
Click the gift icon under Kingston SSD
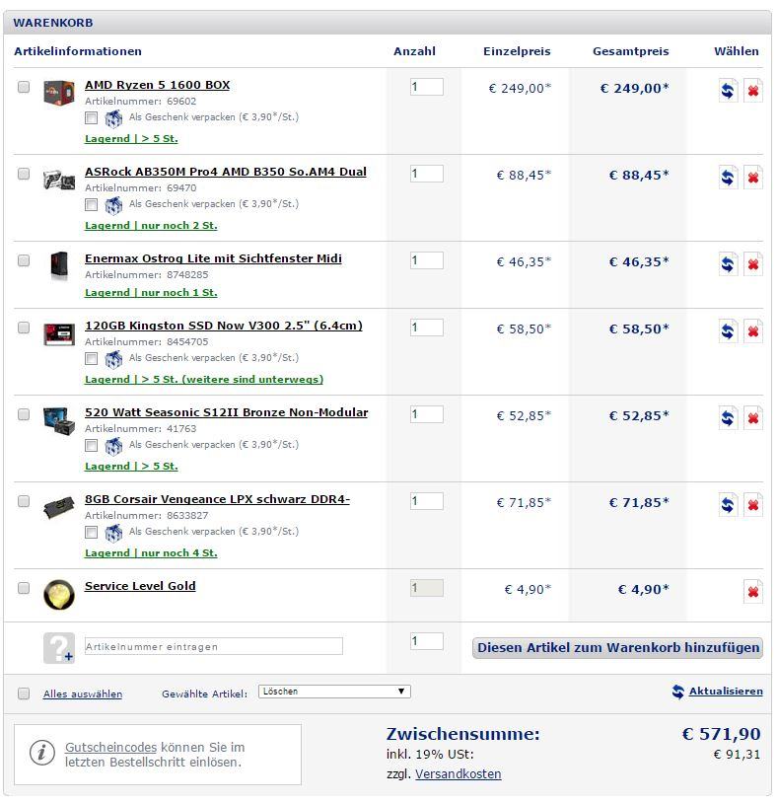tap(113, 359)
